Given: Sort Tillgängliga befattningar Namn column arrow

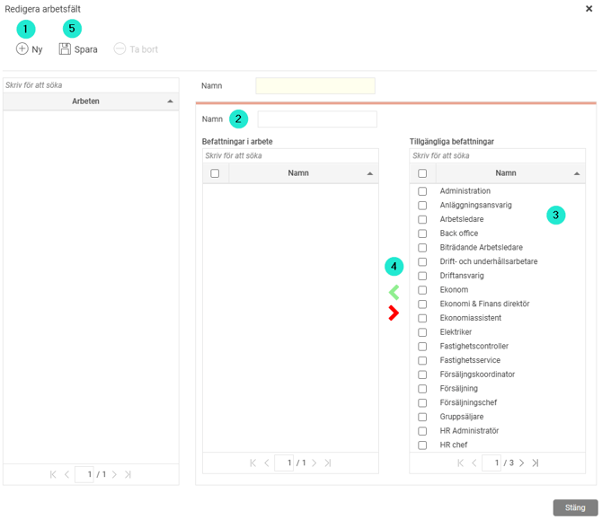Looking at the screenshot, I should point(577,173).
